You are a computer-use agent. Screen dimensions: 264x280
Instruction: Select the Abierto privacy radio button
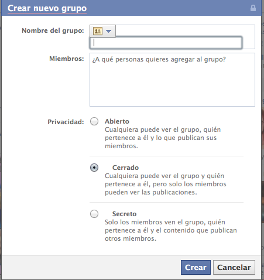tap(94, 121)
